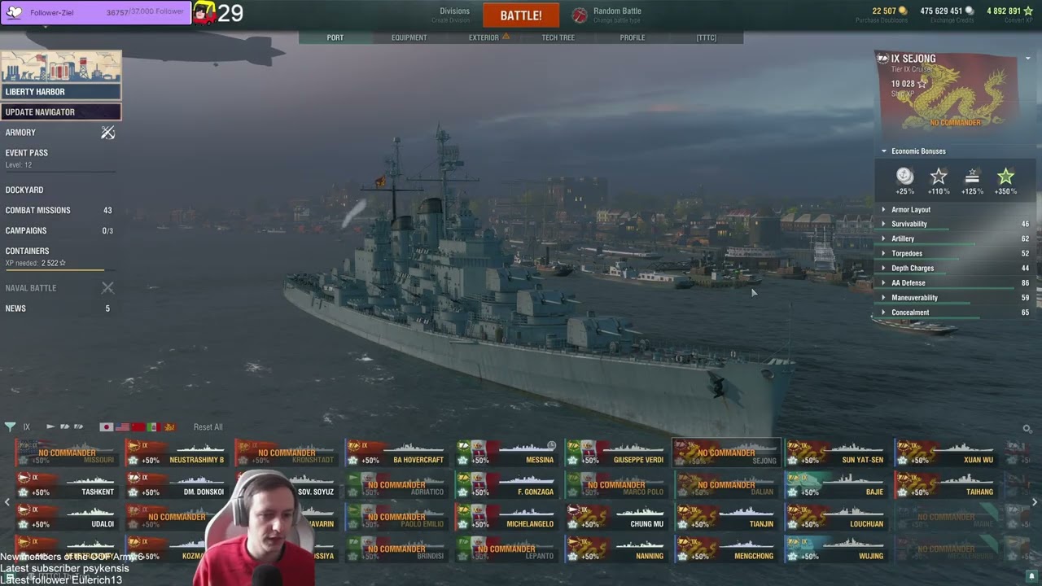The height and width of the screenshot is (586, 1042).
Task: Toggle the USA flag nation filter
Action: pyautogui.click(x=123, y=427)
